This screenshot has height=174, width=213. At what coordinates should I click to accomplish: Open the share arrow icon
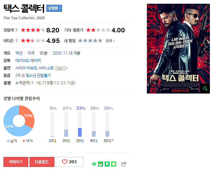point(124,164)
